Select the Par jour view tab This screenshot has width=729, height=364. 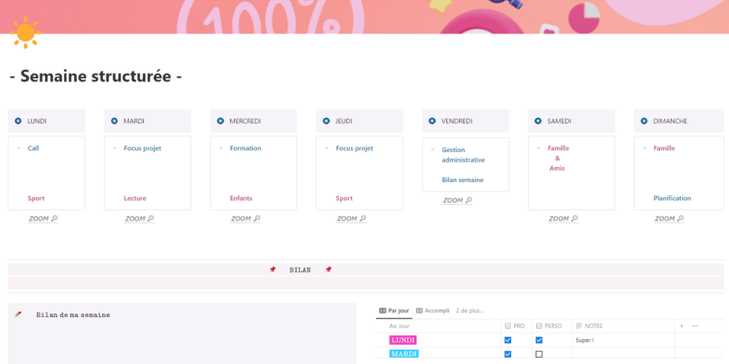click(394, 311)
